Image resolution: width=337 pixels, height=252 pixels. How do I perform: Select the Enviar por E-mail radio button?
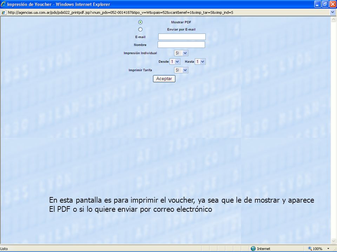click(140, 29)
